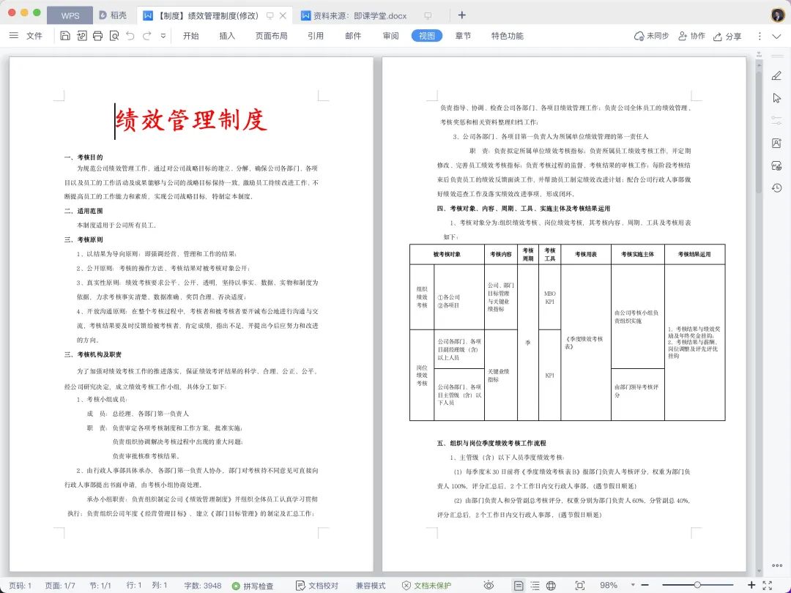791x593 pixels.
Task: Click the shop/template icon in right sidebar
Action: click(x=777, y=165)
